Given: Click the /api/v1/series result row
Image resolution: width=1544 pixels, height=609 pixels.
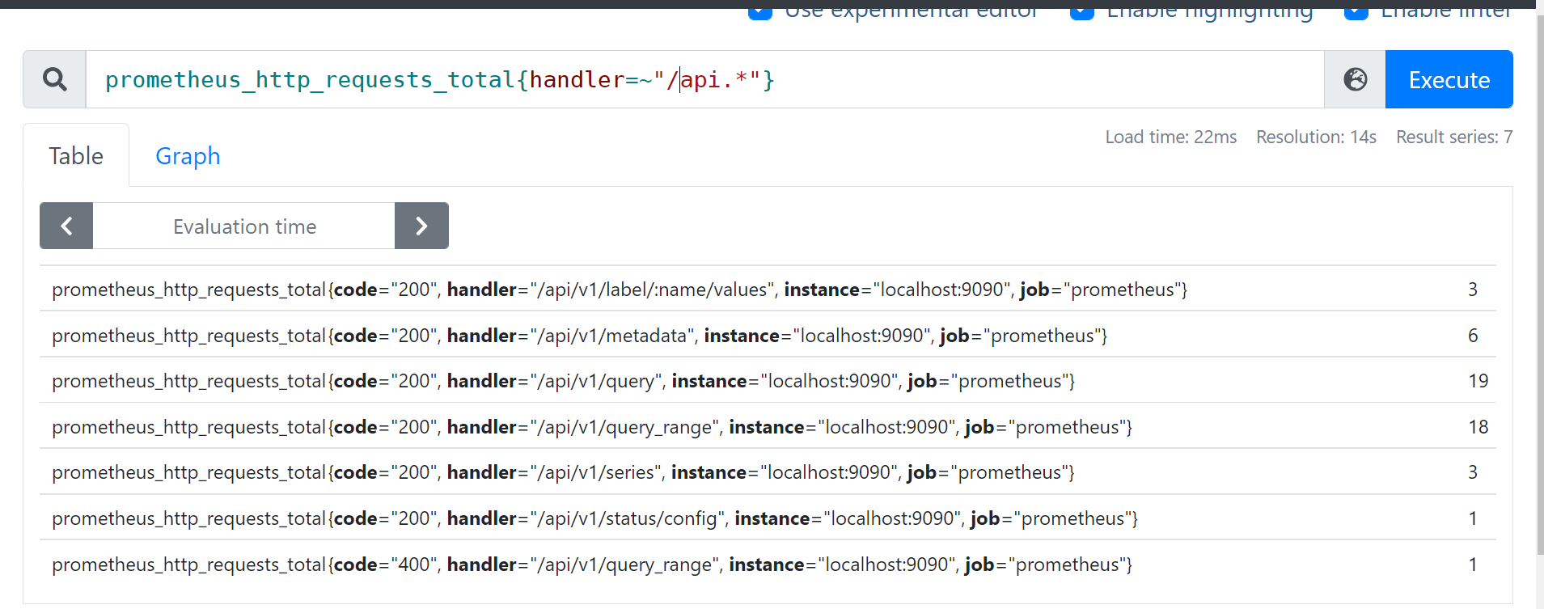Looking at the screenshot, I should pyautogui.click(x=563, y=472).
